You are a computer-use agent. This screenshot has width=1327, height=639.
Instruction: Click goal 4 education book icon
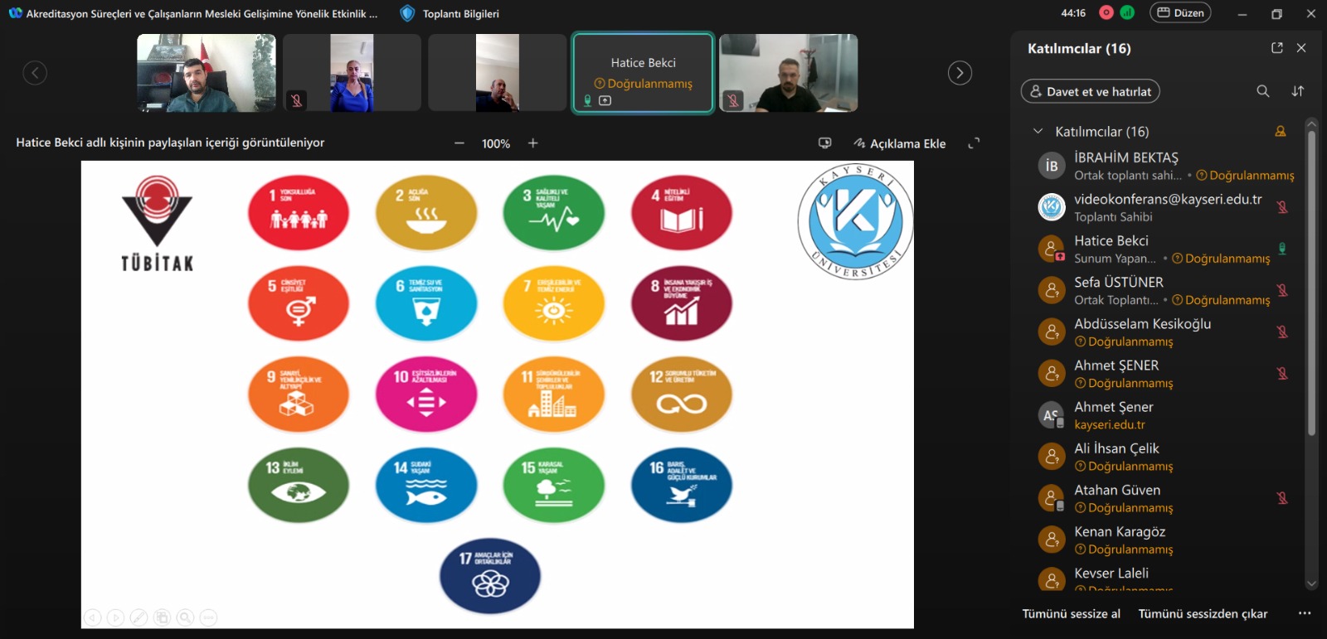(682, 212)
